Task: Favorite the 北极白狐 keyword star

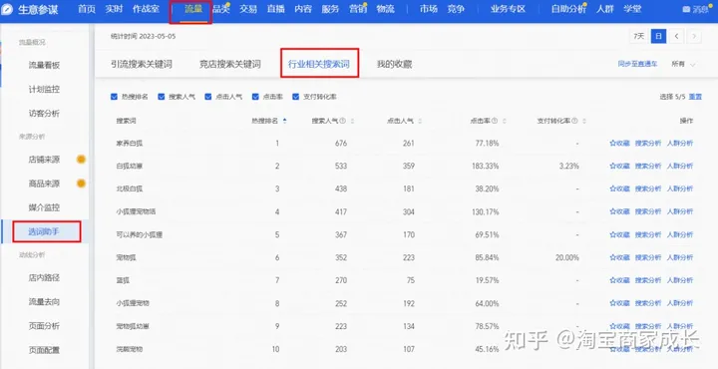Action: [612, 188]
